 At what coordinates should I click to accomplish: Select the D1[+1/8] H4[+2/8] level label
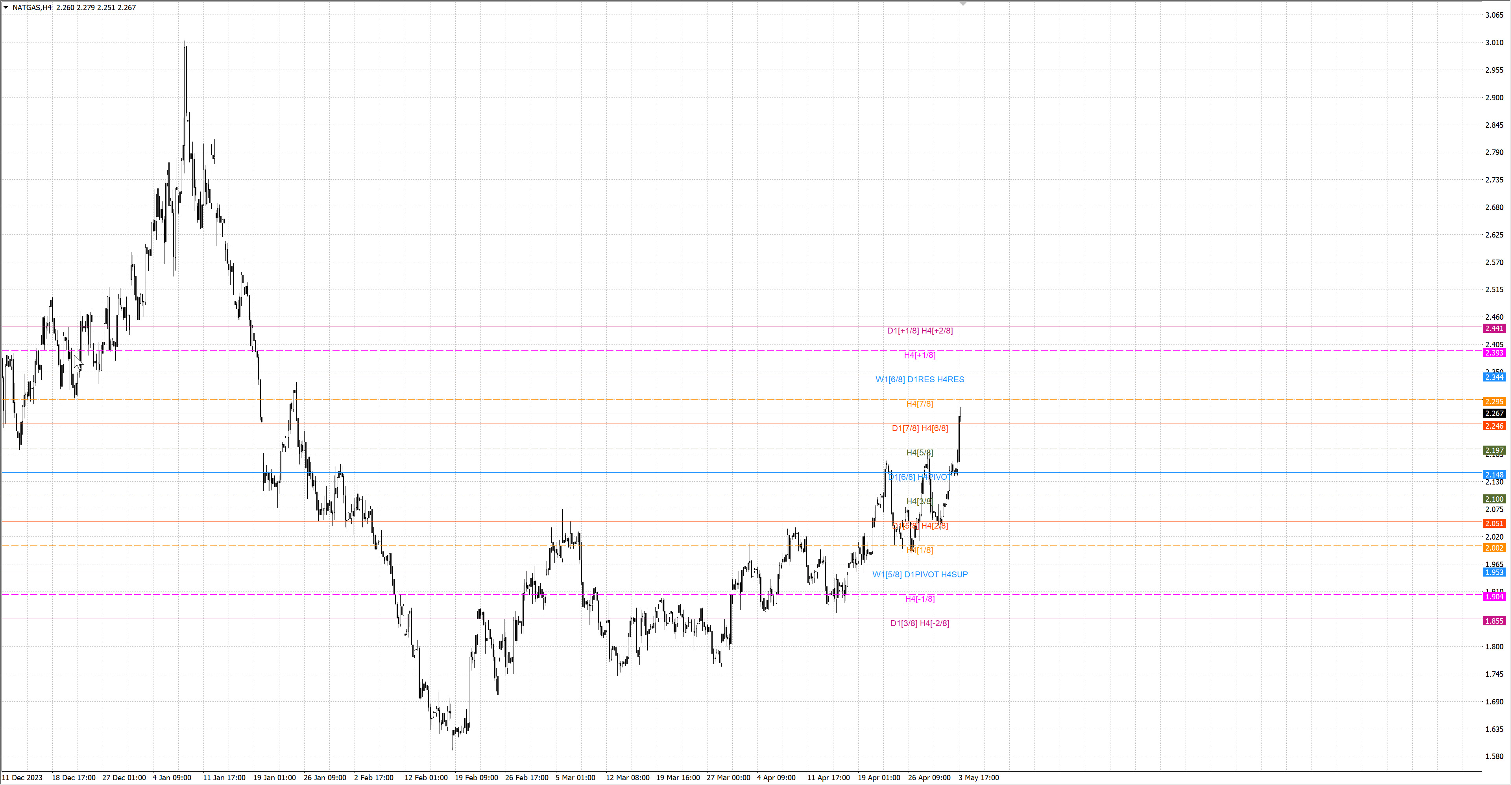919,331
